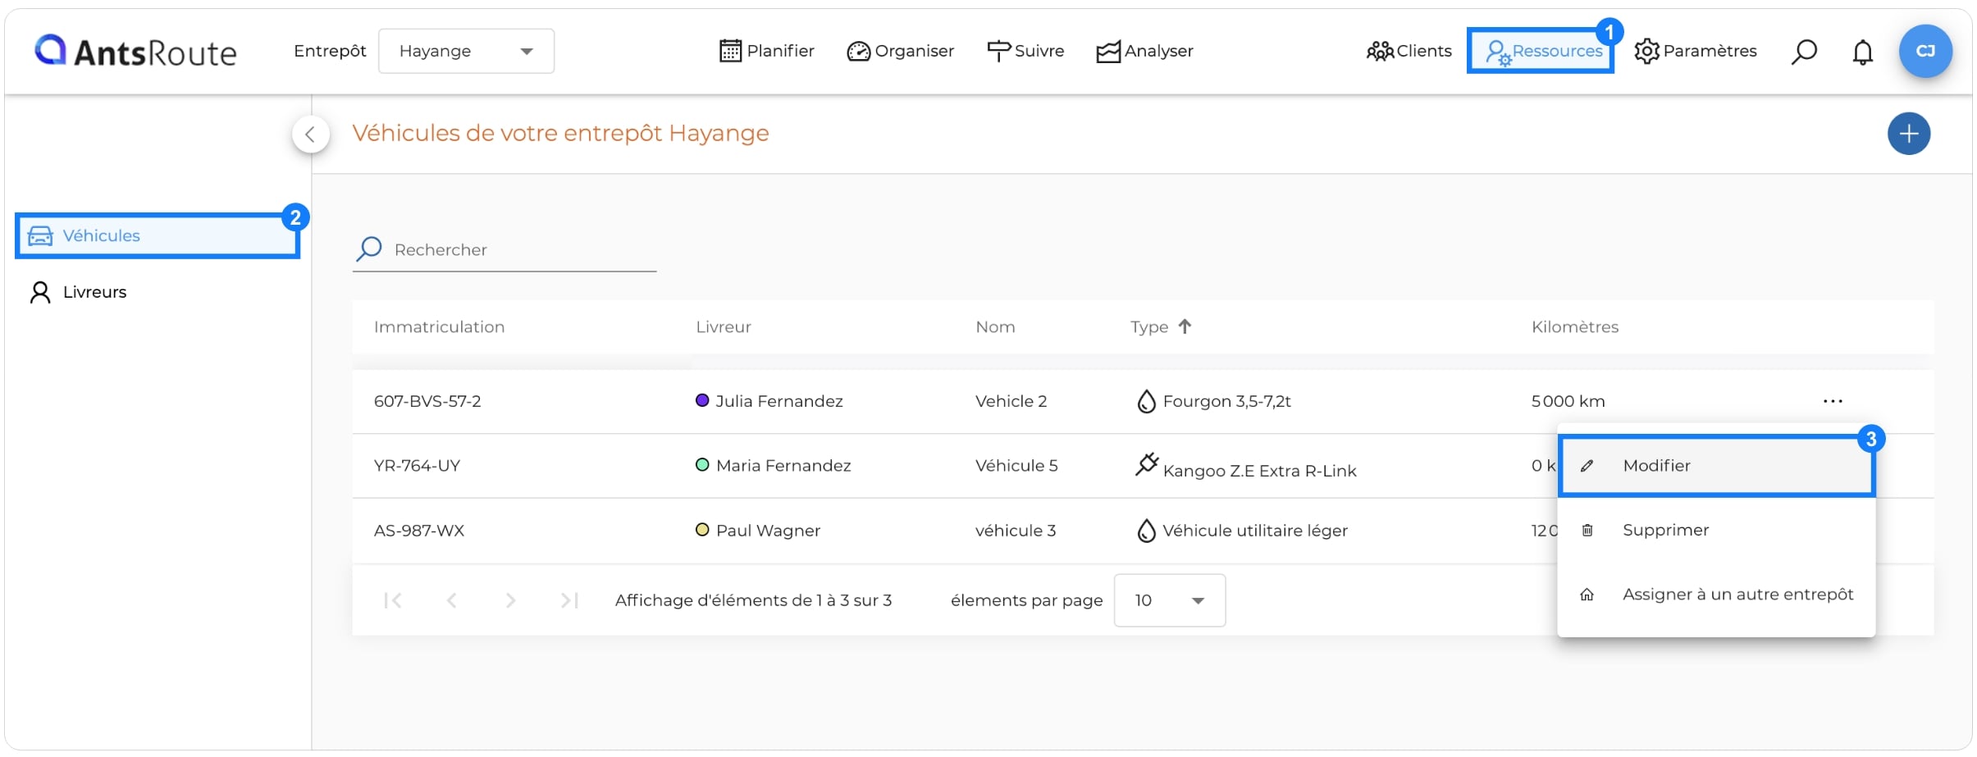Open the Organiser menu
Viewport: 1977px width, 757px height.
coord(900,51)
